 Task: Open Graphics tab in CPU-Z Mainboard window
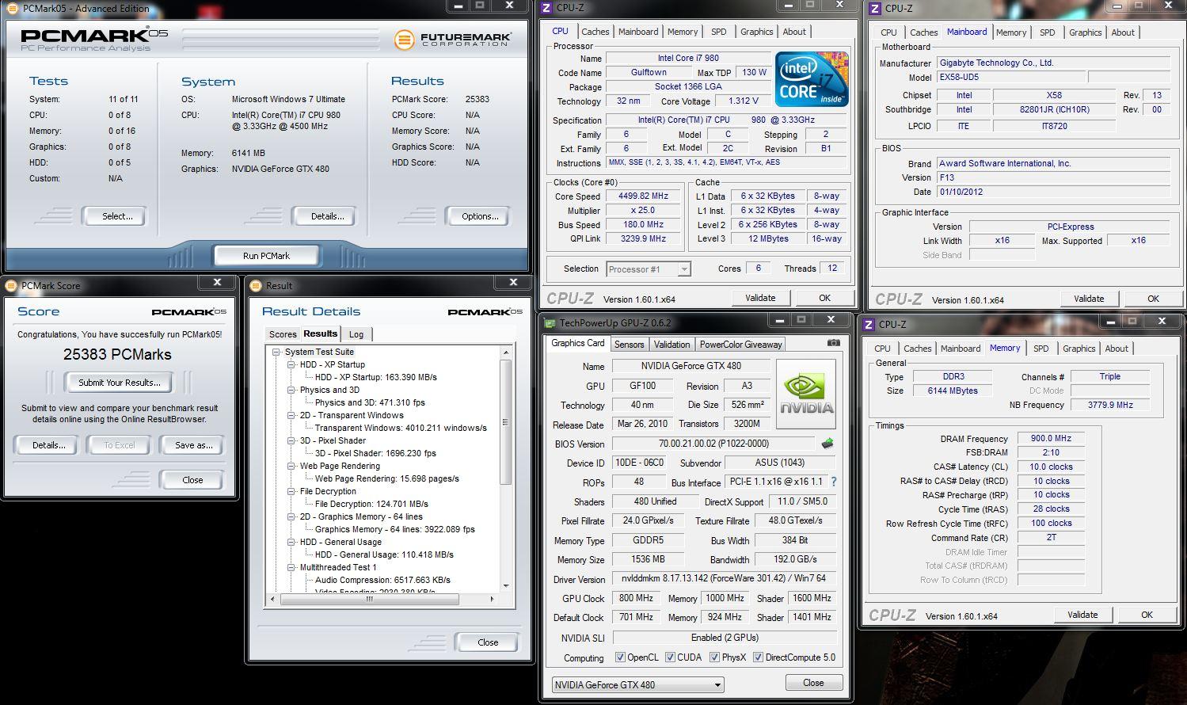(x=1085, y=32)
